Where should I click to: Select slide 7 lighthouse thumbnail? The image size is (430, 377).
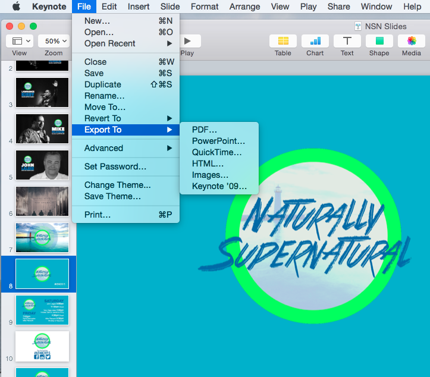42,237
